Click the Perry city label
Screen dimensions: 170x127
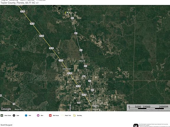point(96,106)
